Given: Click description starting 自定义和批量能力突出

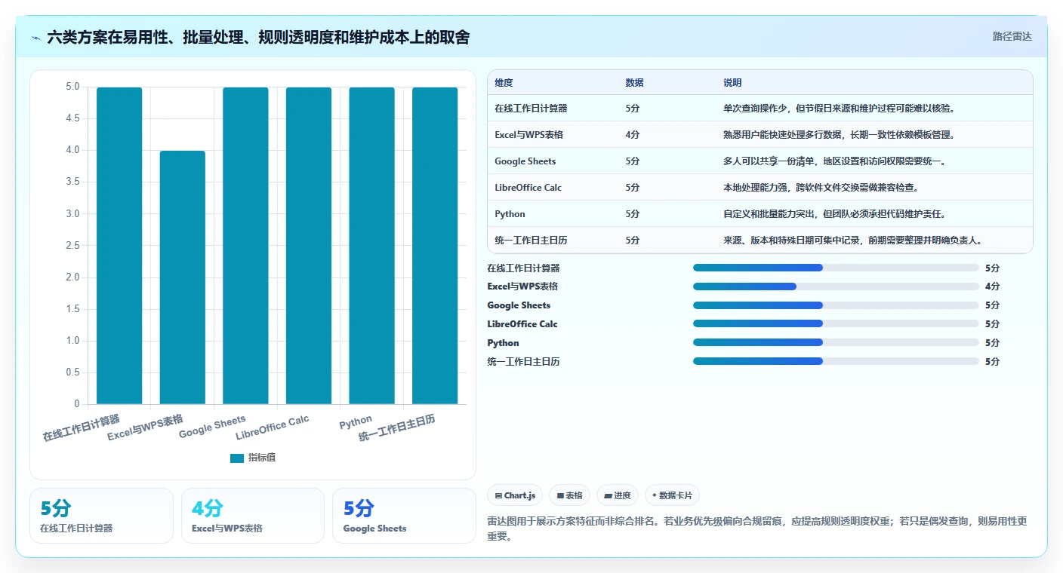Looking at the screenshot, I should (835, 214).
